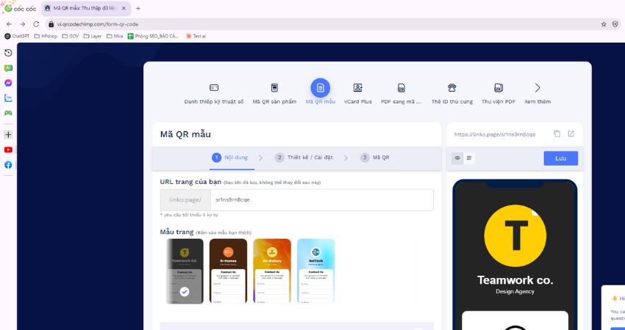Click the linko.page/ prefix label

(185, 200)
